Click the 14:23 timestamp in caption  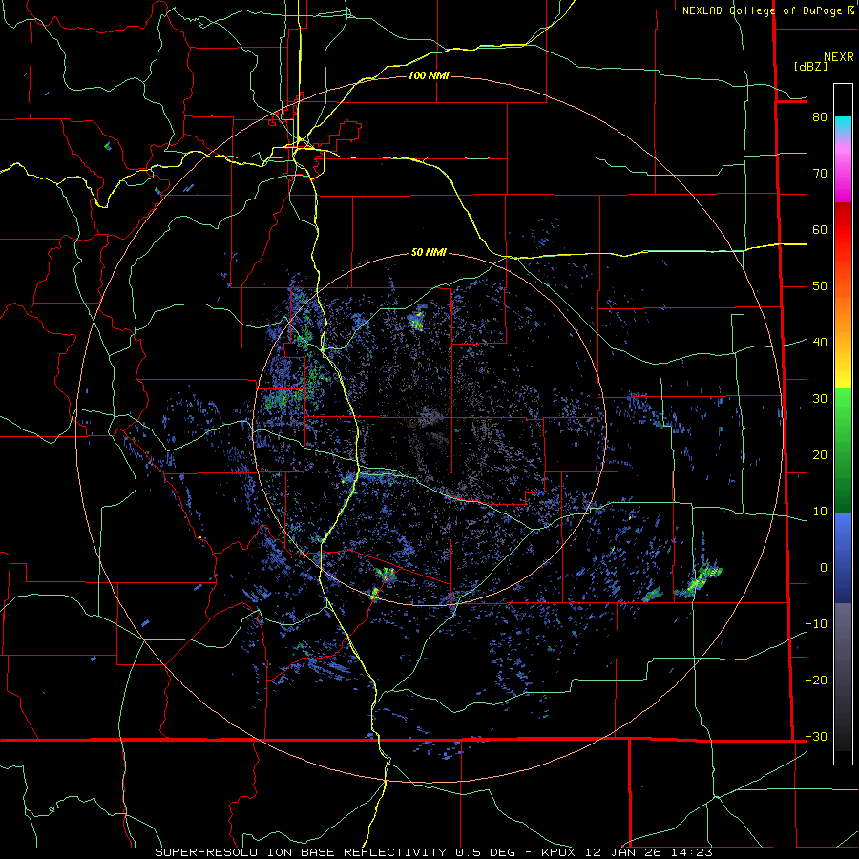pyautogui.click(x=691, y=852)
